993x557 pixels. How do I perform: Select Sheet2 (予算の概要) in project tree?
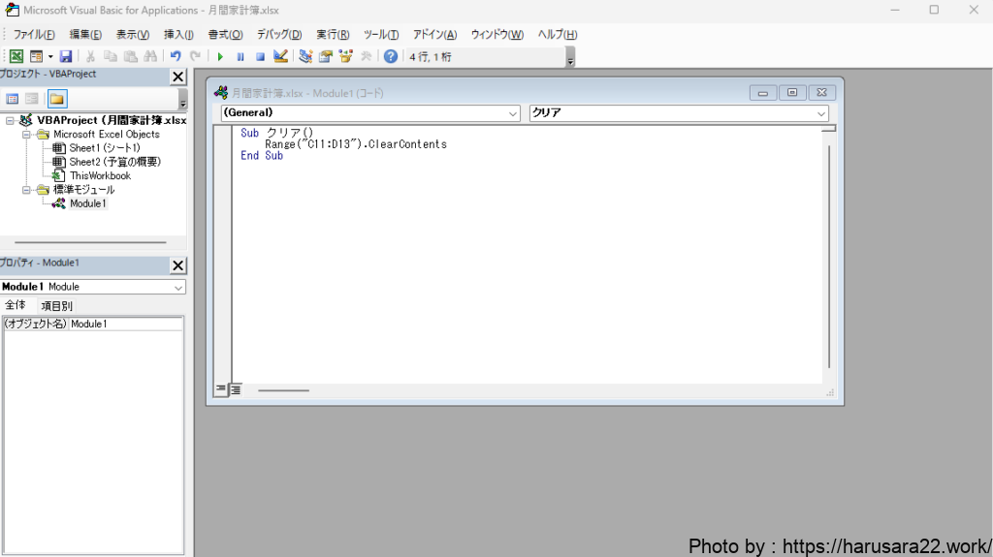click(x=114, y=162)
